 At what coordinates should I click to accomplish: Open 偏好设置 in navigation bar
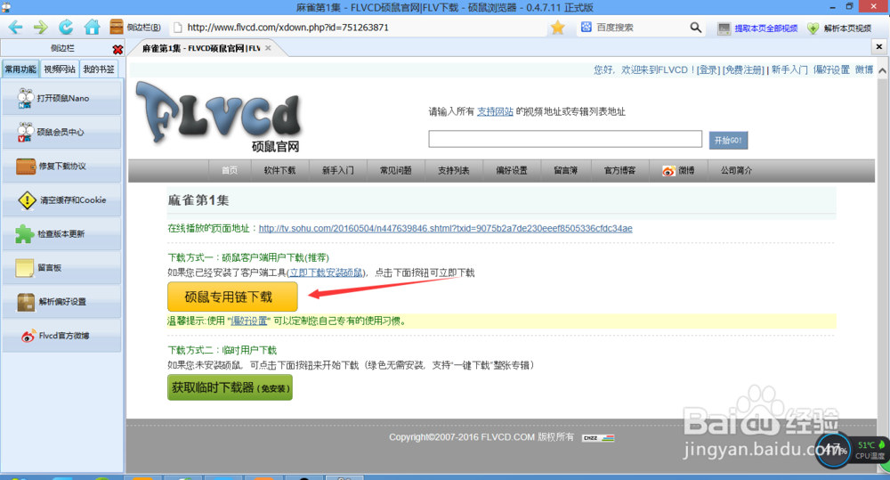coord(512,170)
